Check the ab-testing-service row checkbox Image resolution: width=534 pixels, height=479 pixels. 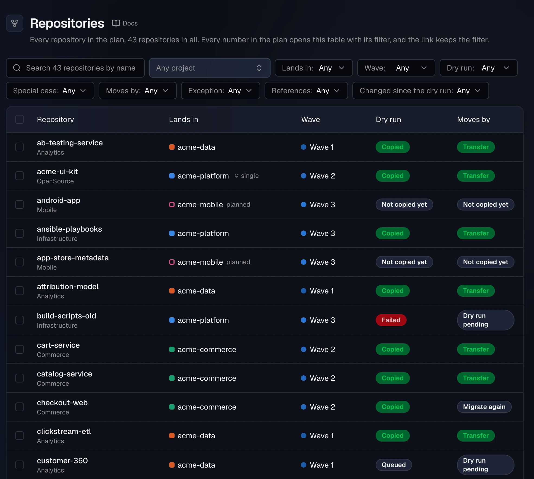20,147
